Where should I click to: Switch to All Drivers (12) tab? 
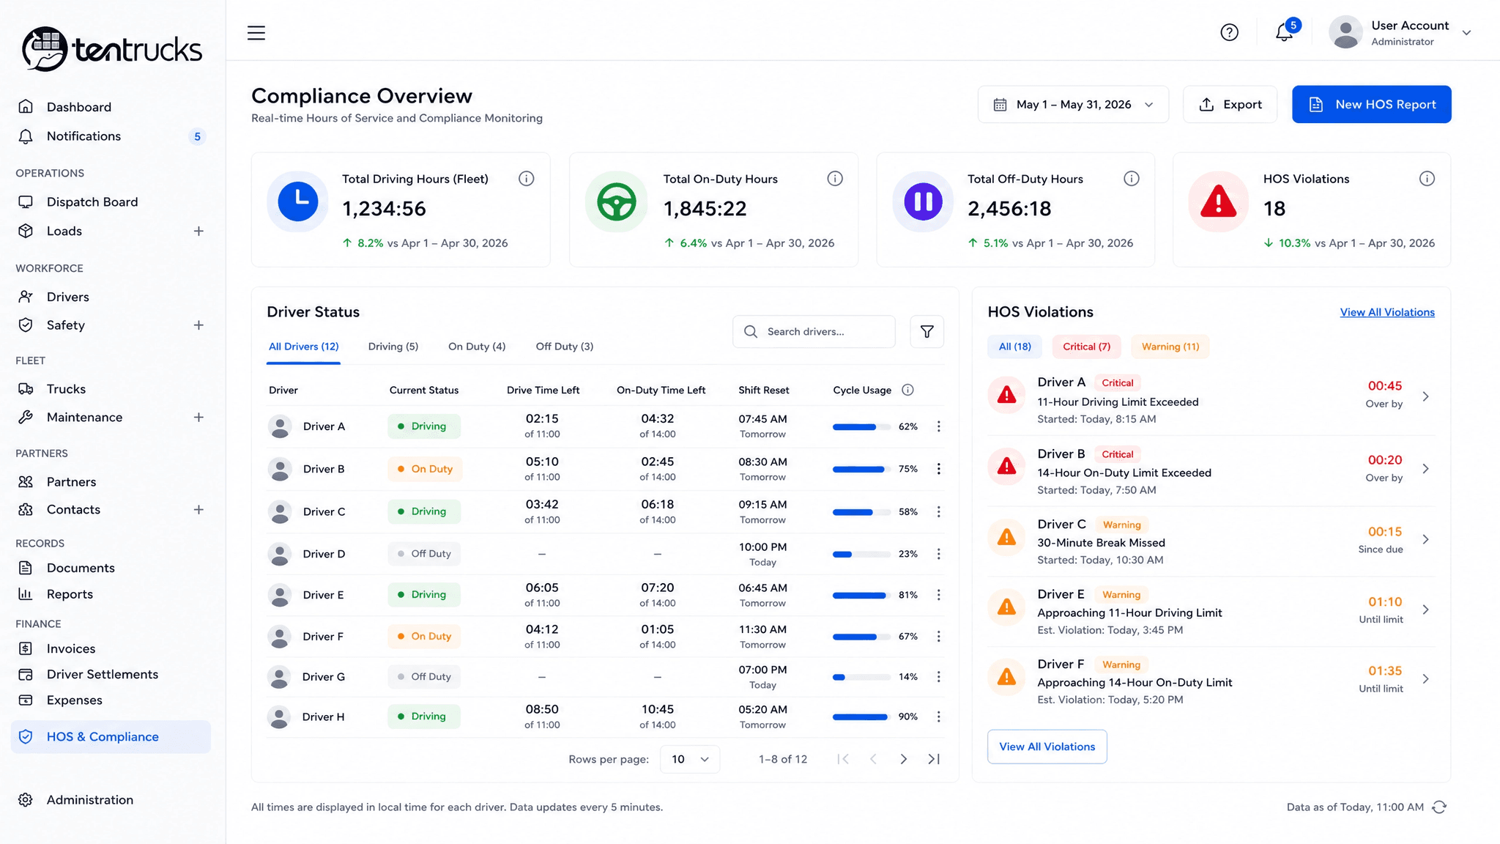[304, 347]
